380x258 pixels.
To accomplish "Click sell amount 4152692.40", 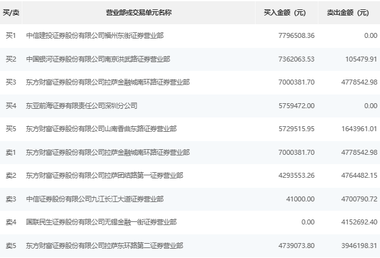I will pyautogui.click(x=359, y=222).
